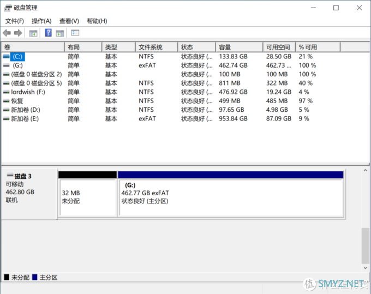Click the disk pane vertical scrollbar thumb
371x294 pixels.
(366, 245)
